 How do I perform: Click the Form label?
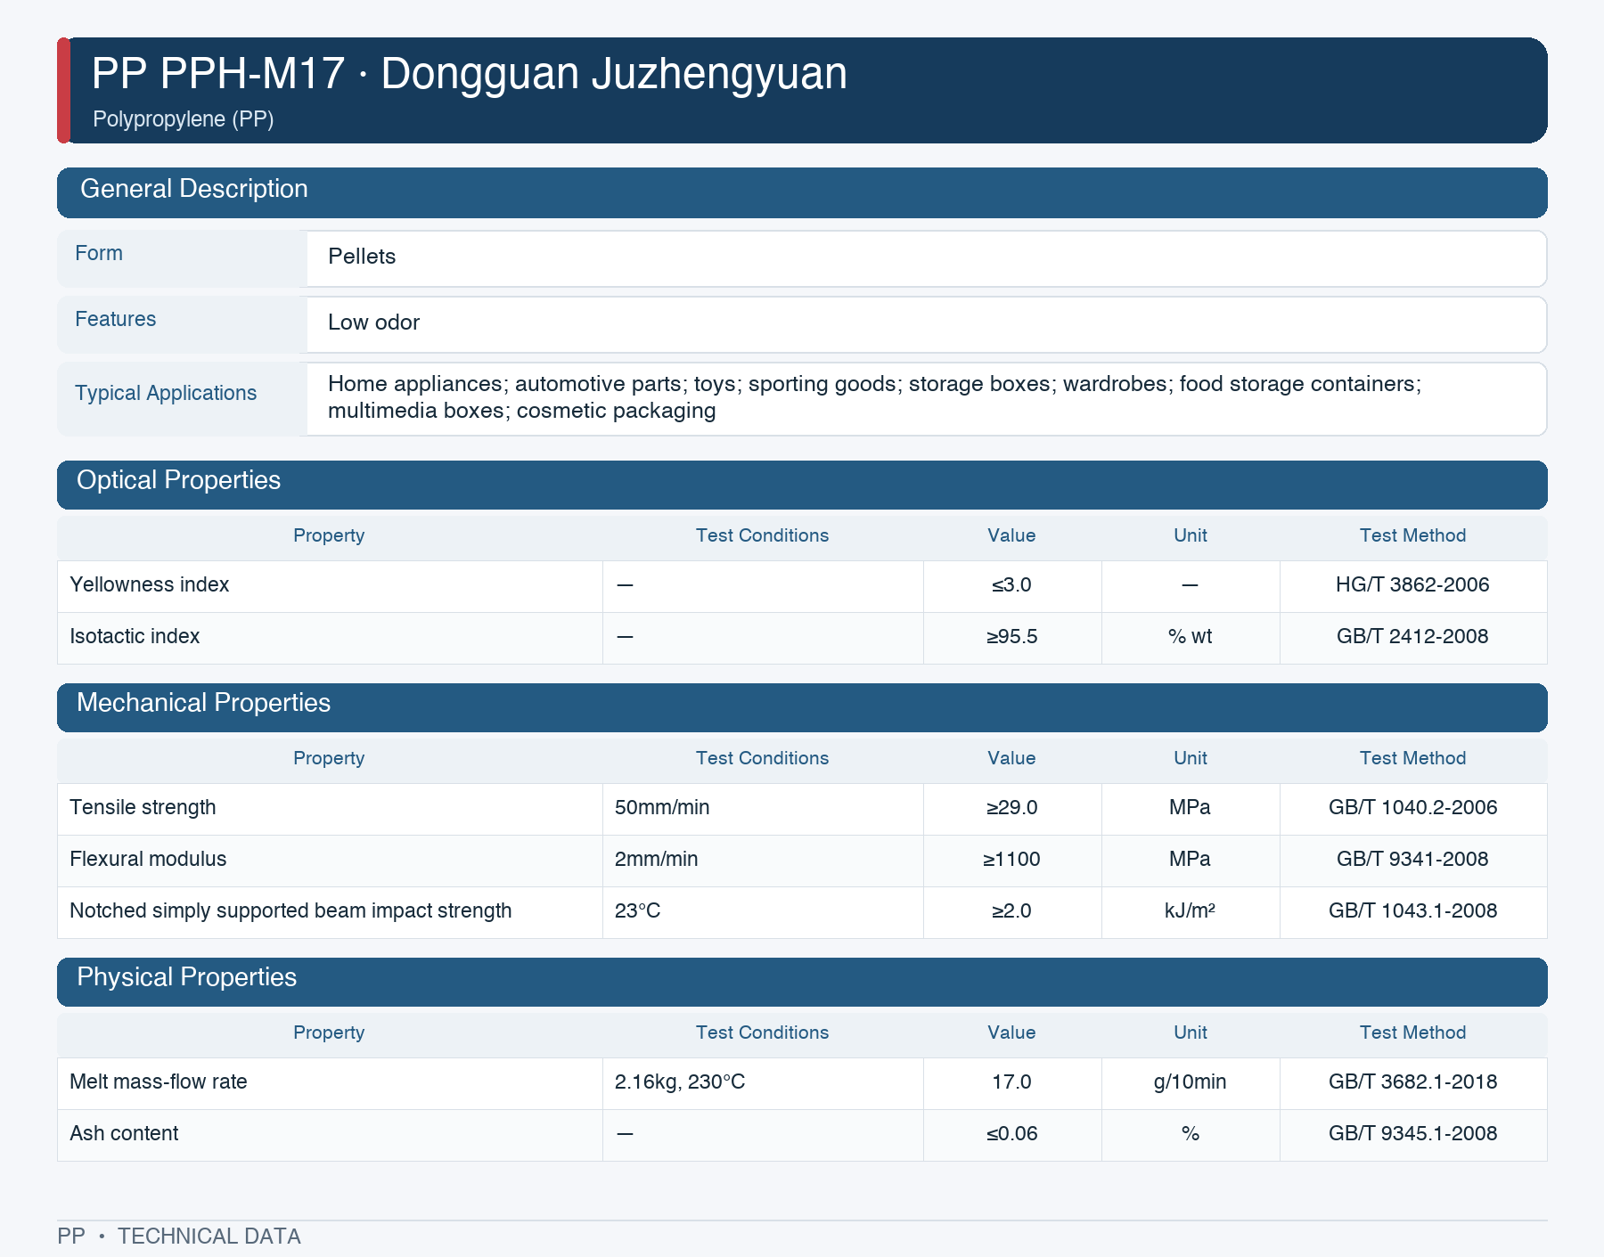click(99, 253)
